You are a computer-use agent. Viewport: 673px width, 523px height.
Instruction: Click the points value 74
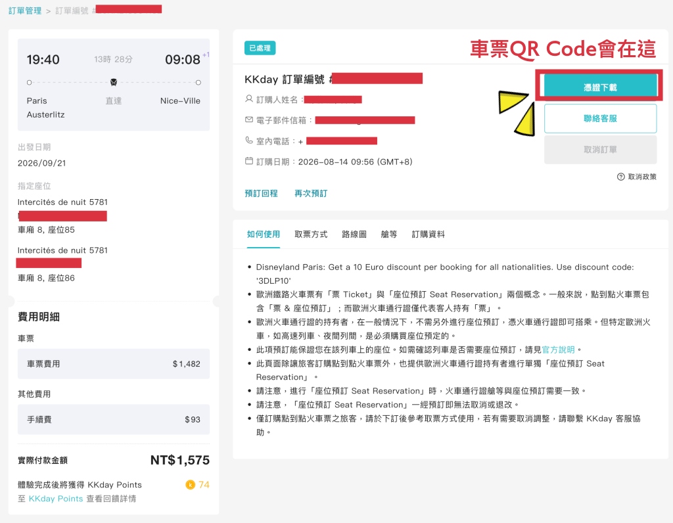click(x=204, y=485)
